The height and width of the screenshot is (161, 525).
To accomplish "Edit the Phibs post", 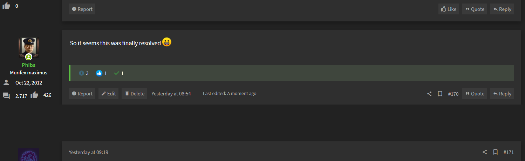I will pos(109,94).
